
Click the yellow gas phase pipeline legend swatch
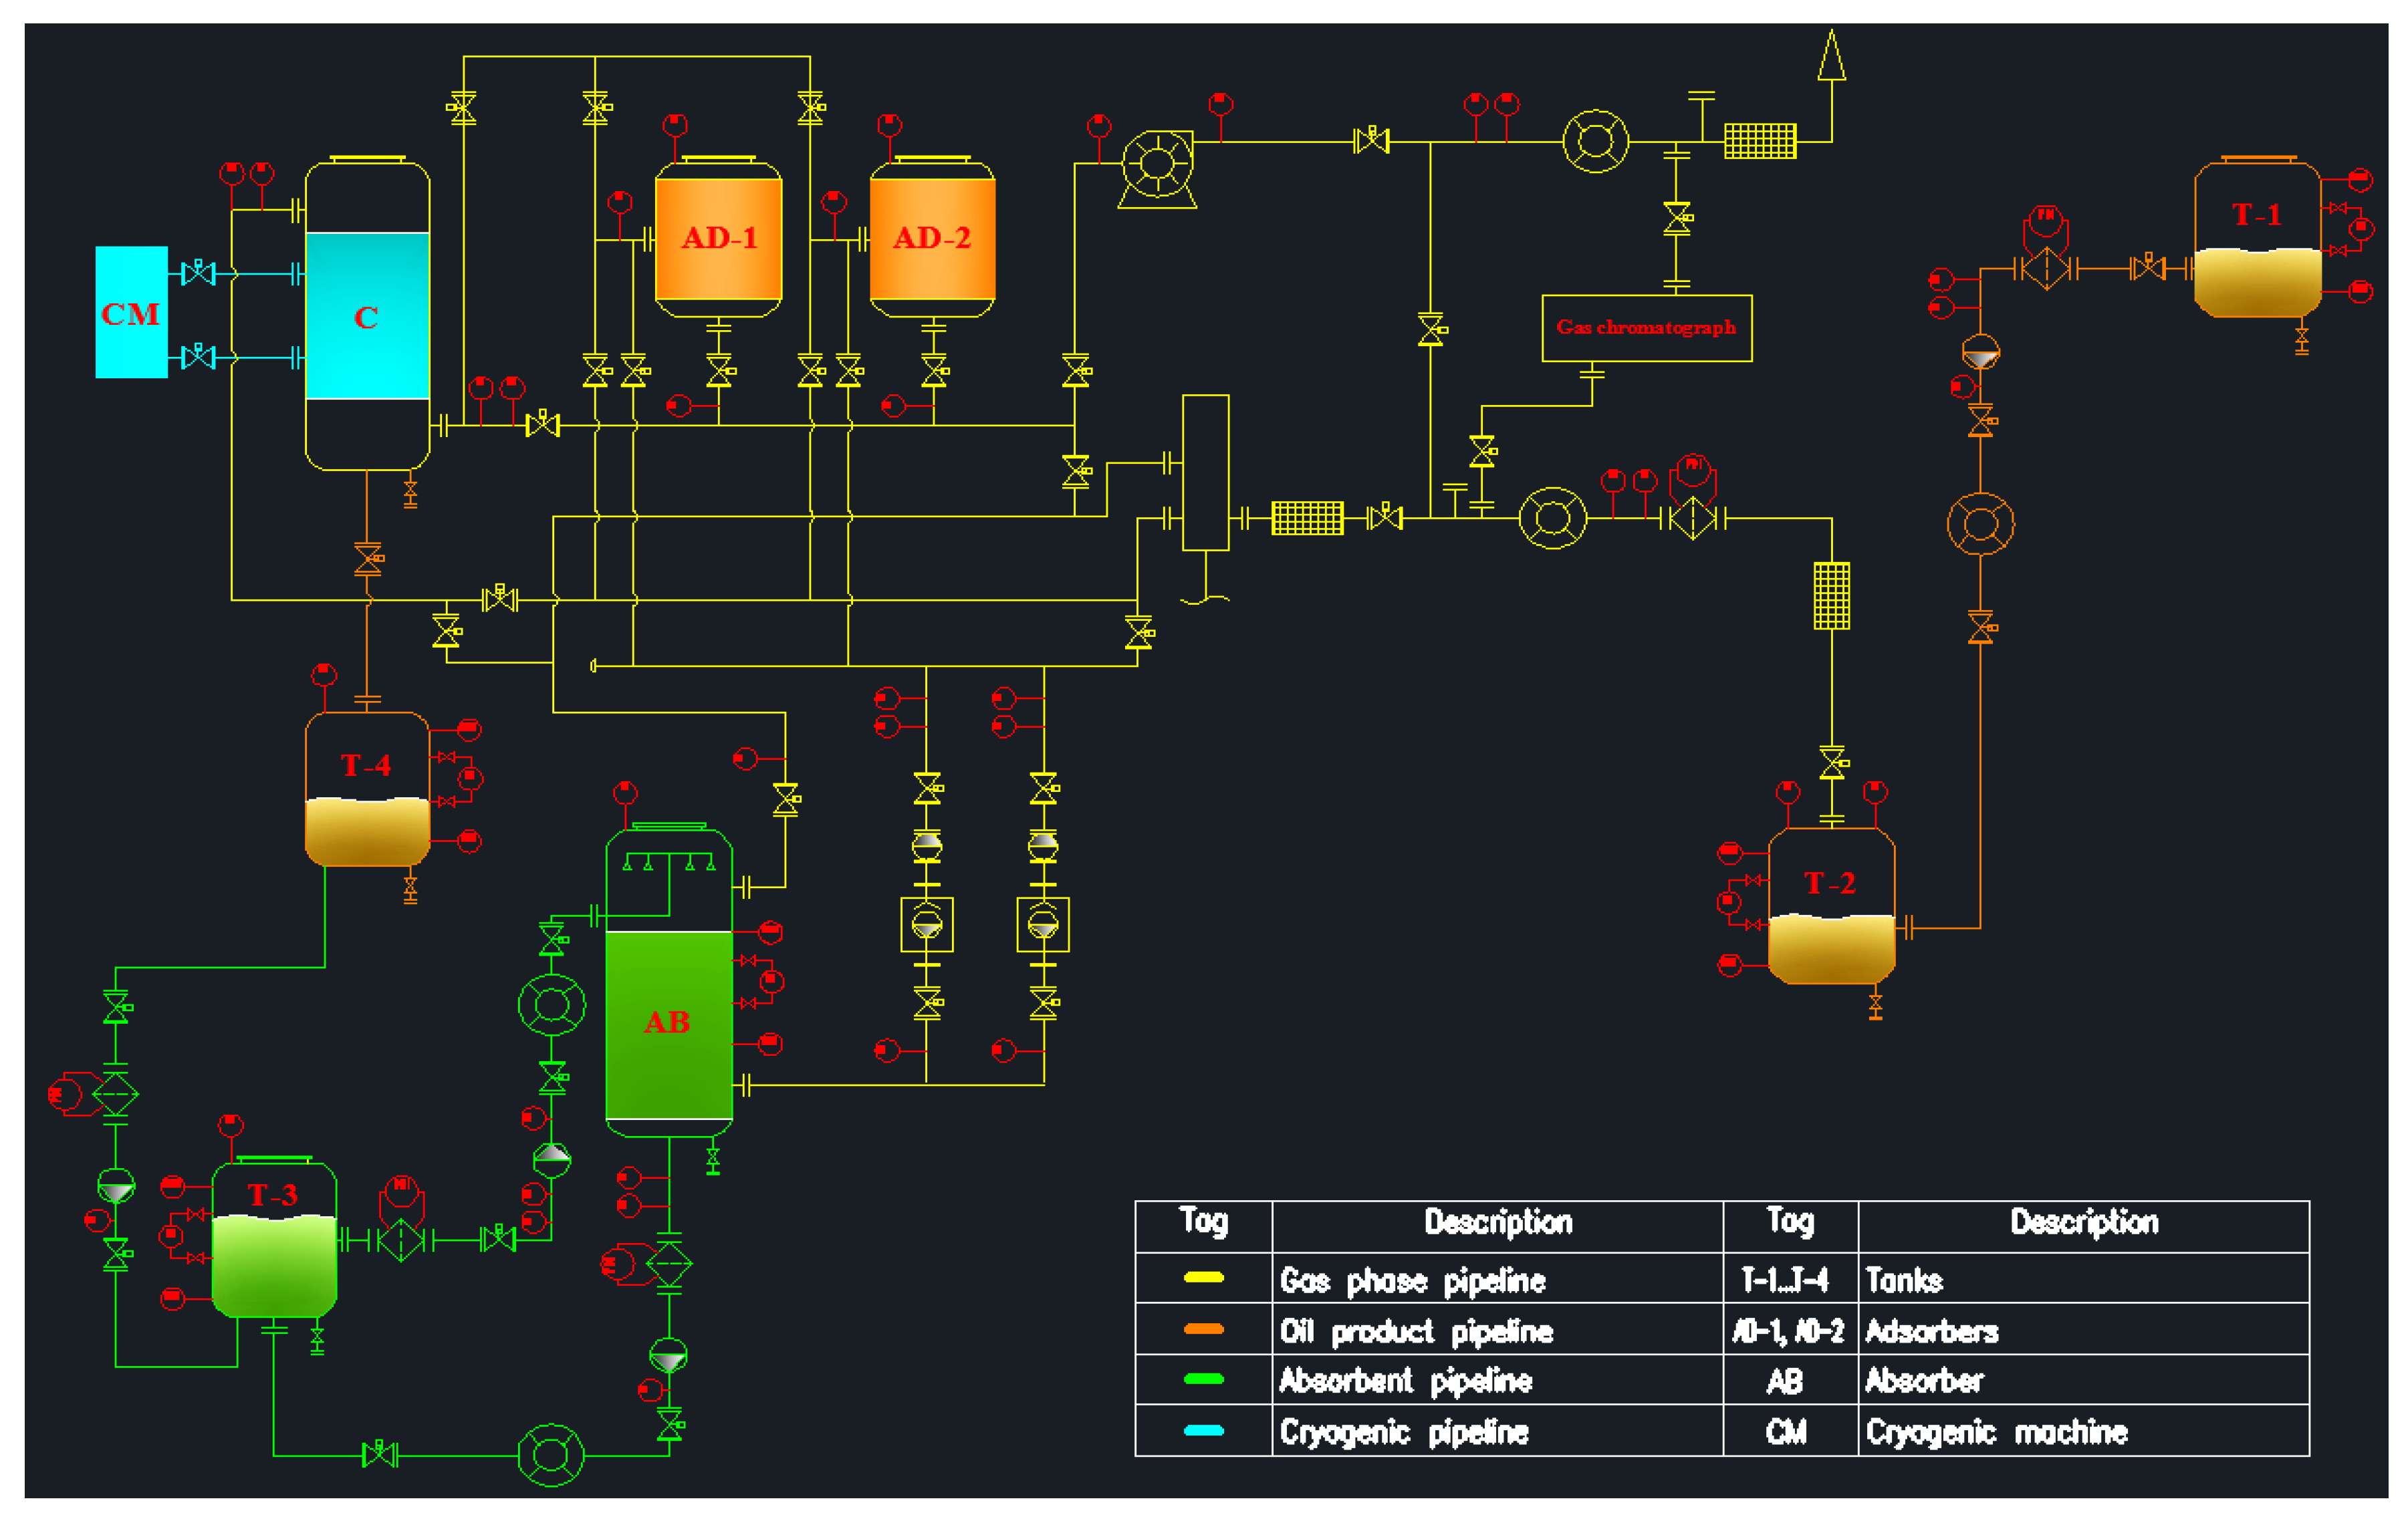(1203, 1277)
